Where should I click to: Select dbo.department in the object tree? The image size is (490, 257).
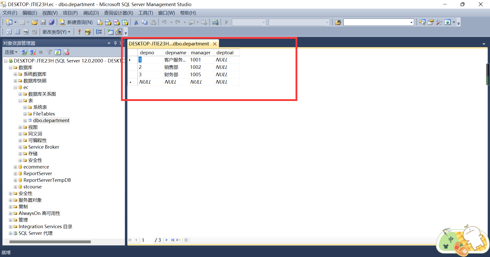[x=51, y=120]
